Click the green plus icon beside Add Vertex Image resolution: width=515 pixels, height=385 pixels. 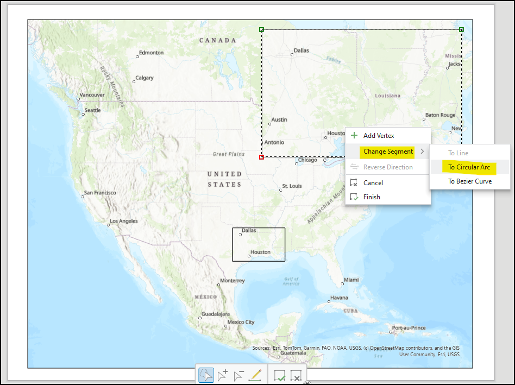pos(353,135)
